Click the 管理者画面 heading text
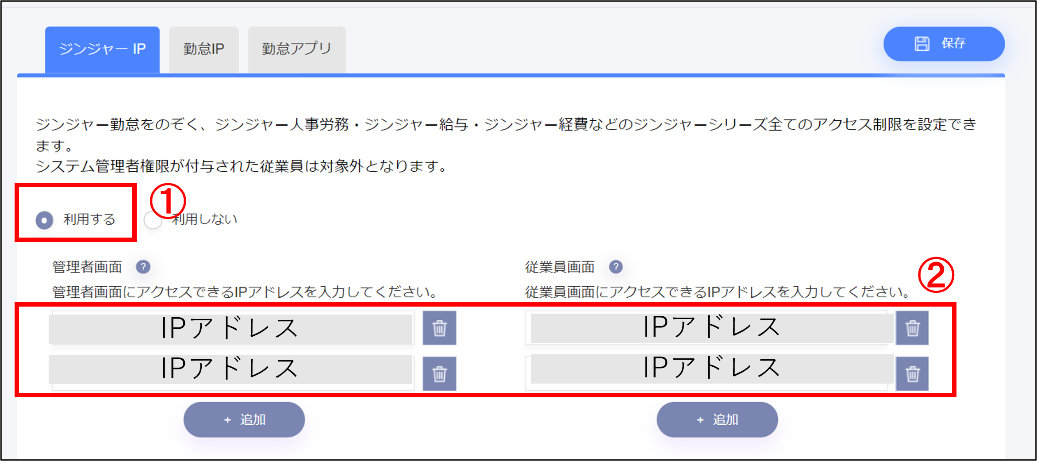1037x461 pixels. pyautogui.click(x=87, y=267)
